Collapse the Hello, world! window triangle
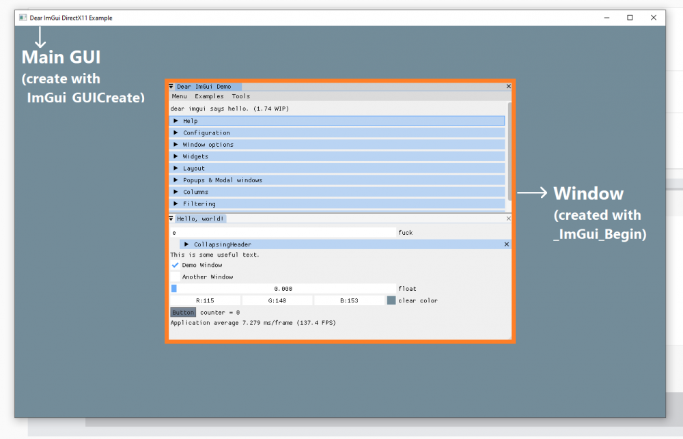This screenshot has width=683, height=439. pos(171,218)
